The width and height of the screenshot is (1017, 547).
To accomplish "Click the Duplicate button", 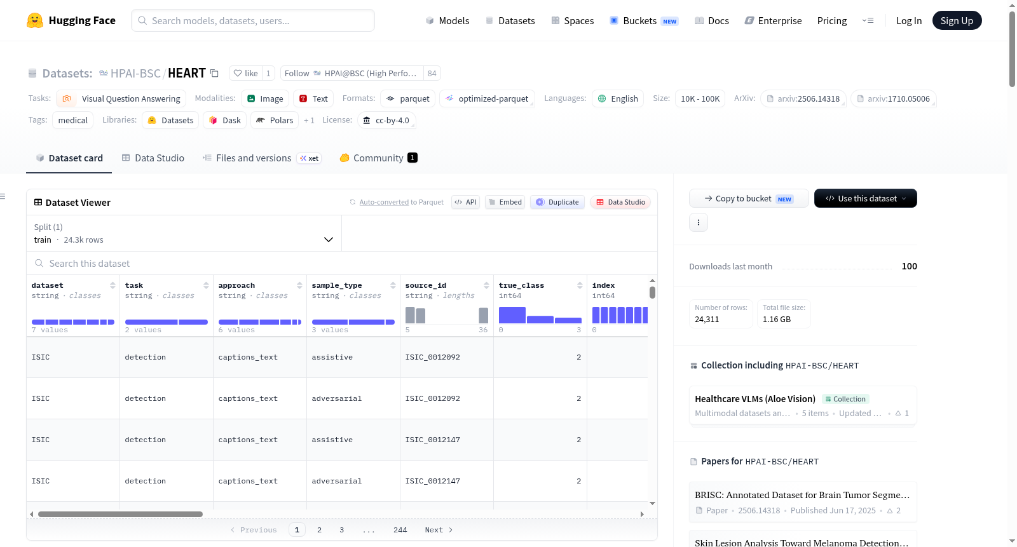I will click(557, 202).
